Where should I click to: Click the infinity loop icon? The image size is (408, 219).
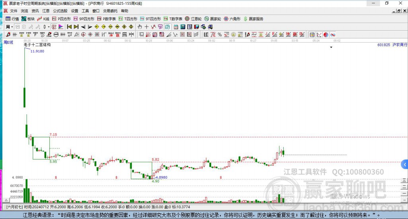click(333, 35)
